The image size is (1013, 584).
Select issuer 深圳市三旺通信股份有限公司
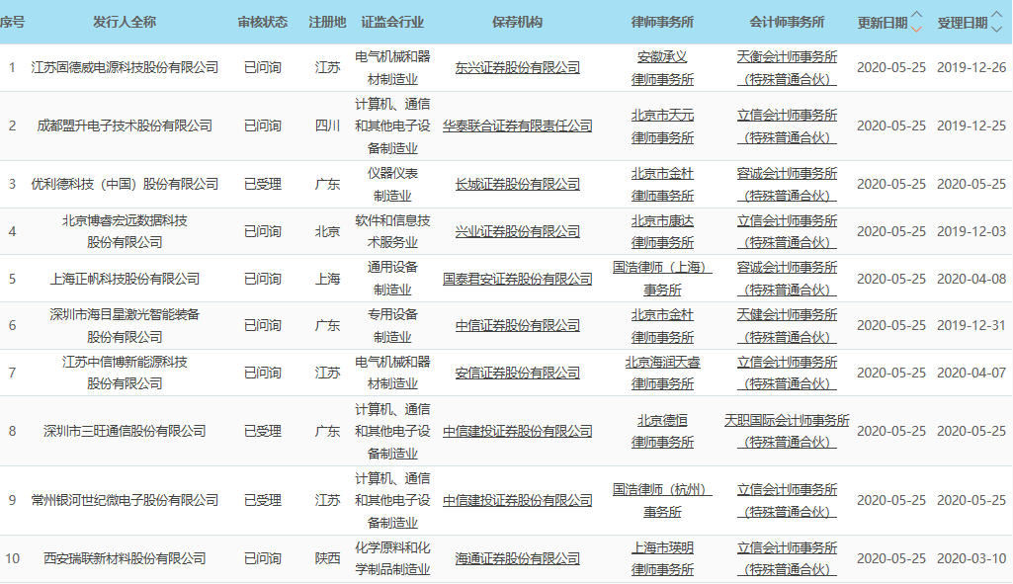[x=125, y=431]
